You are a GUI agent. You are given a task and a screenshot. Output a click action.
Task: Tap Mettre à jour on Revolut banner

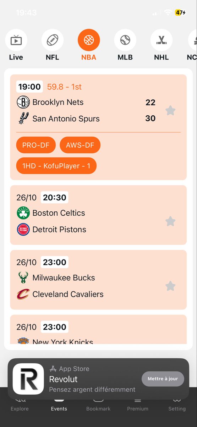163,379
